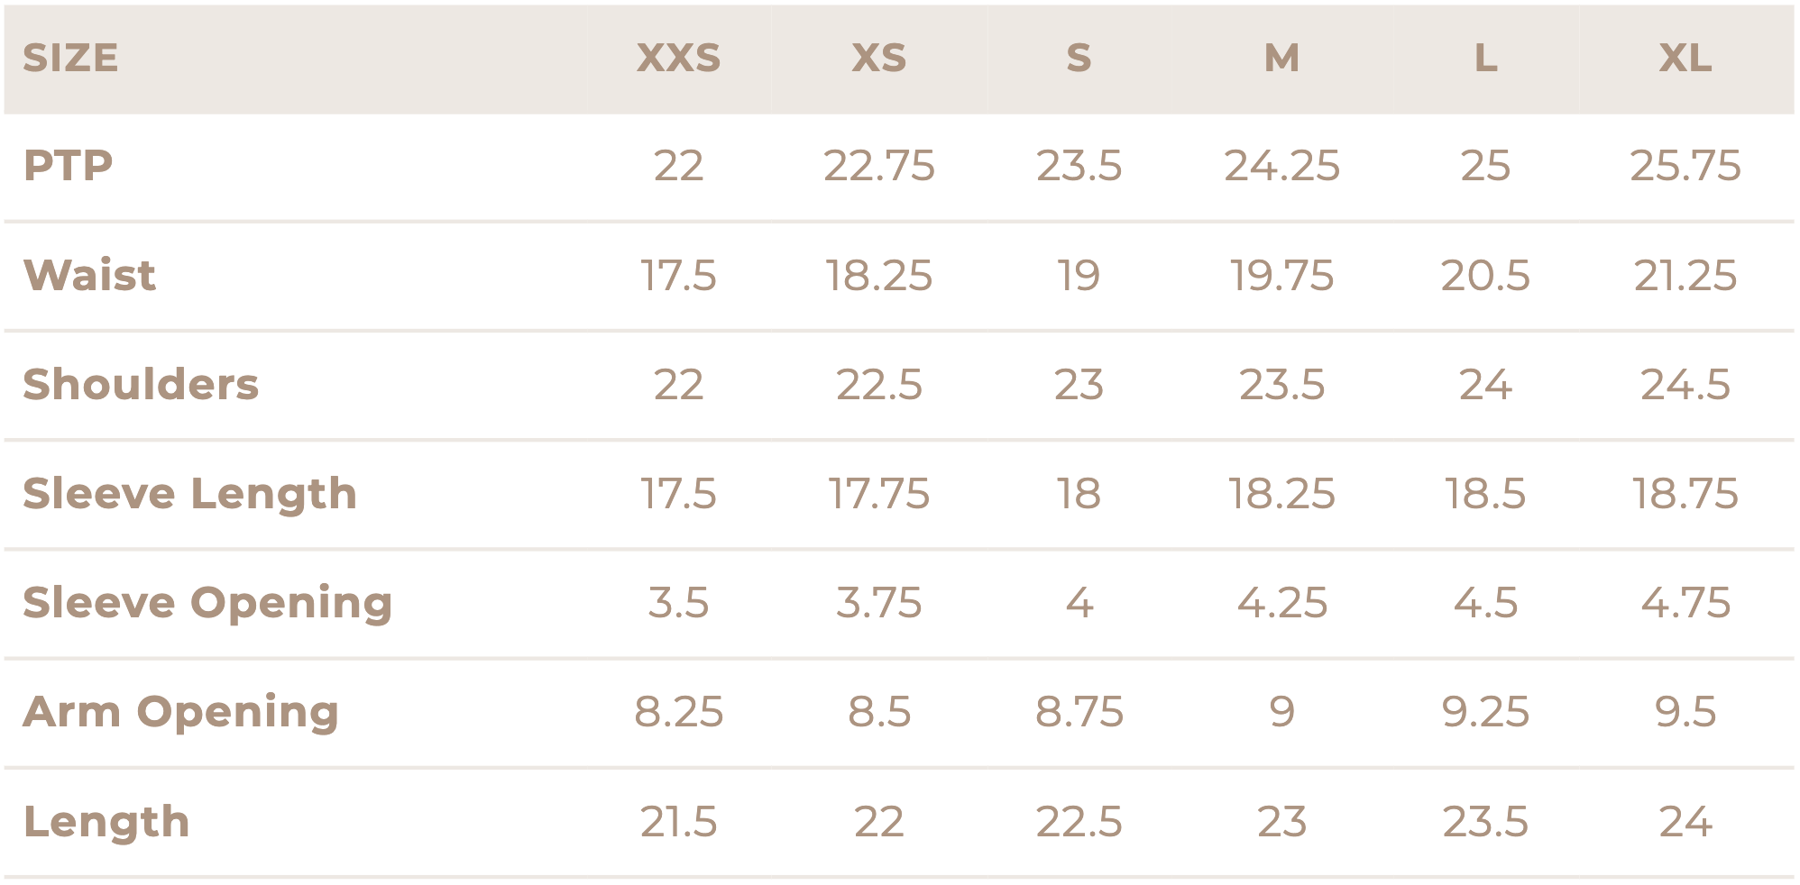Click Shoulders value 22.5 for XS
Screen dimensions: 1800x885
879,385
